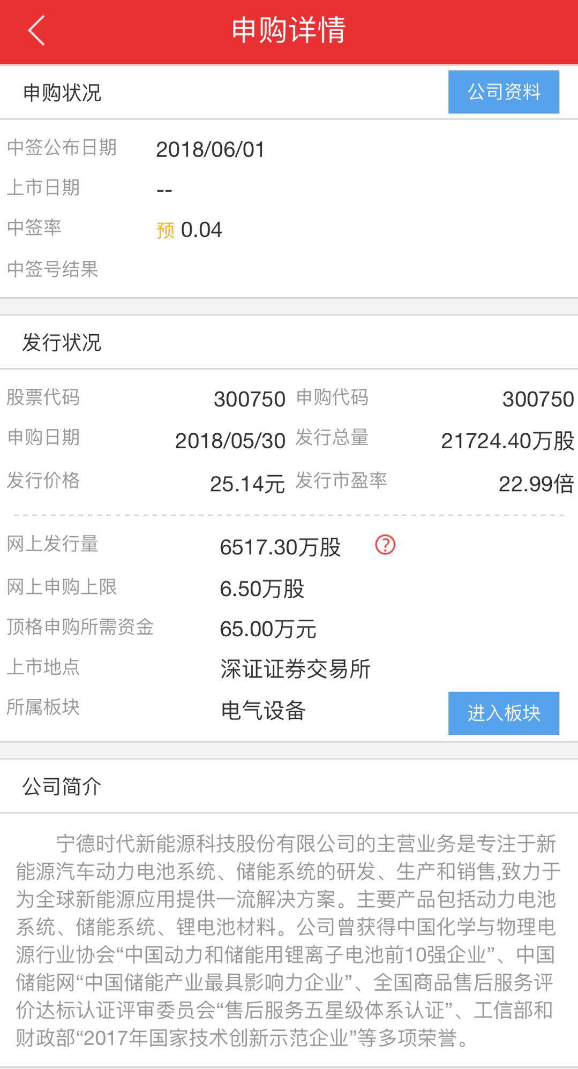
Task: Tap the 6517.30万股 online issue value
Action: [x=280, y=547]
